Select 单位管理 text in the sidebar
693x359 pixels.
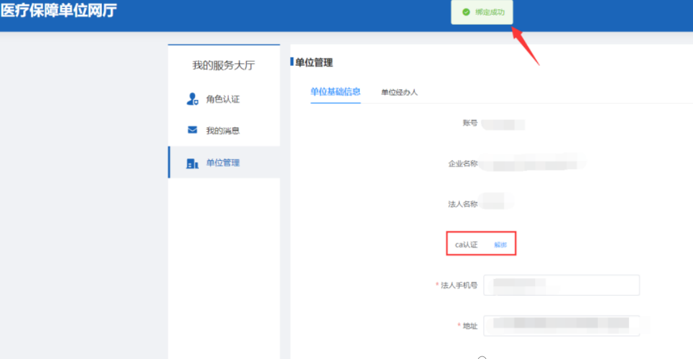(x=223, y=163)
